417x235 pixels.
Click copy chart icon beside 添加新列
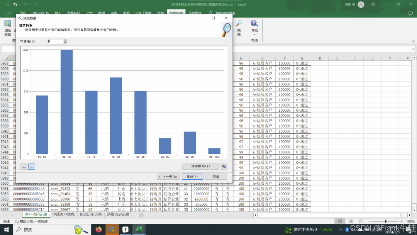(x=224, y=167)
